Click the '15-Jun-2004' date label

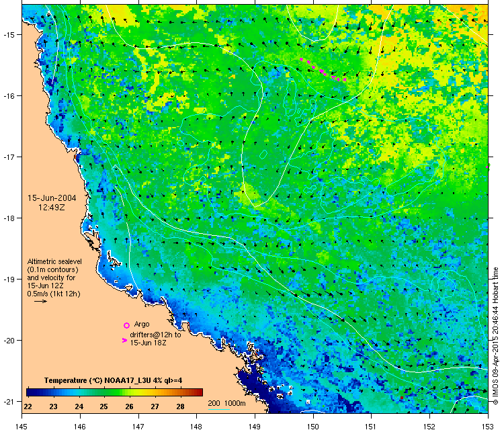pos(52,198)
